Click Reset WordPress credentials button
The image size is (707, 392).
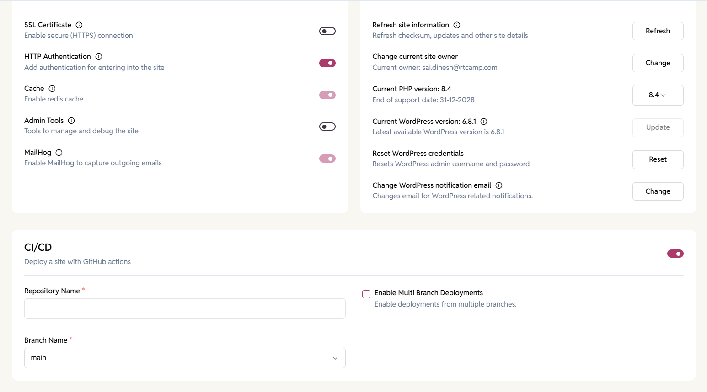658,159
